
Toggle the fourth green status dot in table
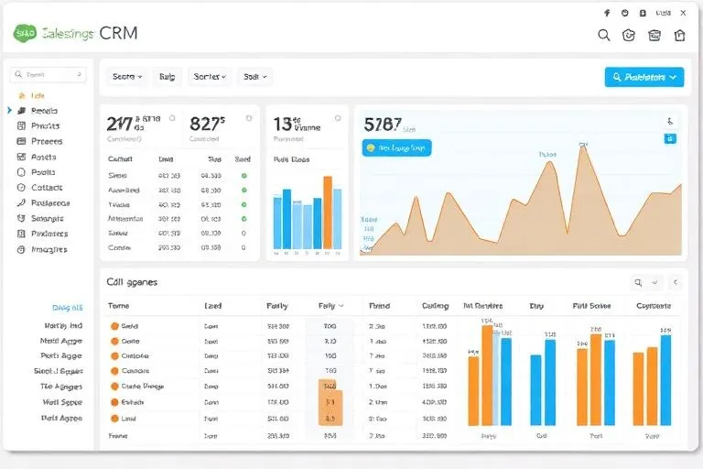tap(243, 219)
